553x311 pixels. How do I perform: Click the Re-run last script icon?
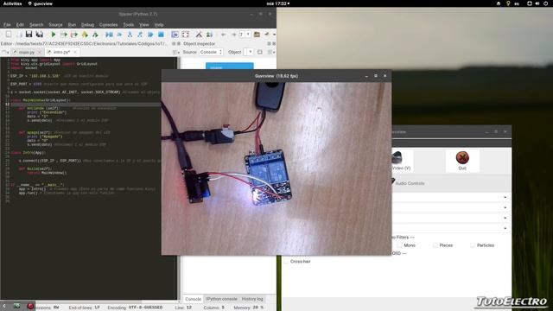(x=95, y=35)
